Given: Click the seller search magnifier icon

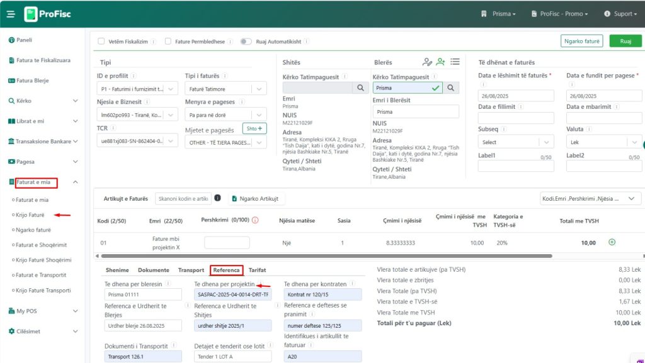Looking at the screenshot, I should tap(360, 87).
